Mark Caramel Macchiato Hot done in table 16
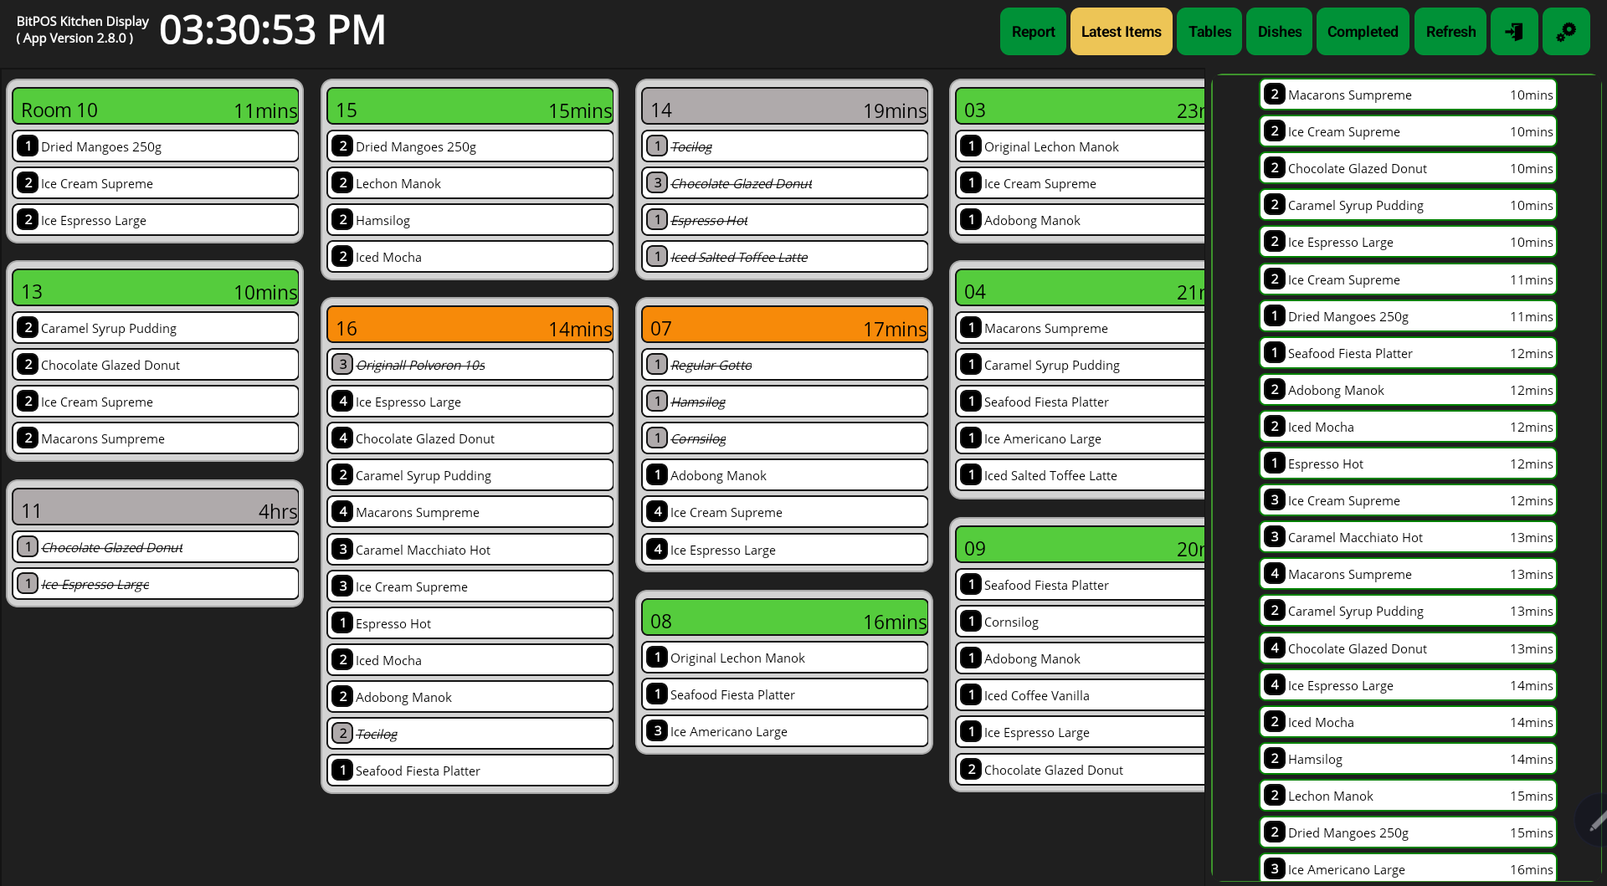 pos(470,550)
